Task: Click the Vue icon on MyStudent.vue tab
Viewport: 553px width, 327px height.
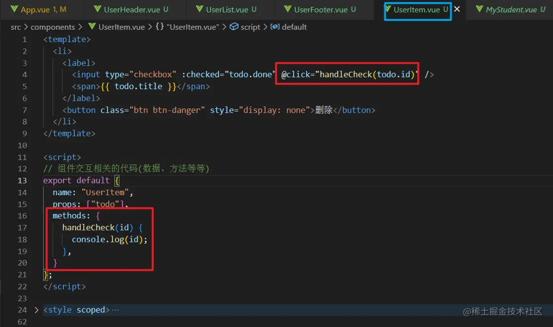Action: click(480, 9)
